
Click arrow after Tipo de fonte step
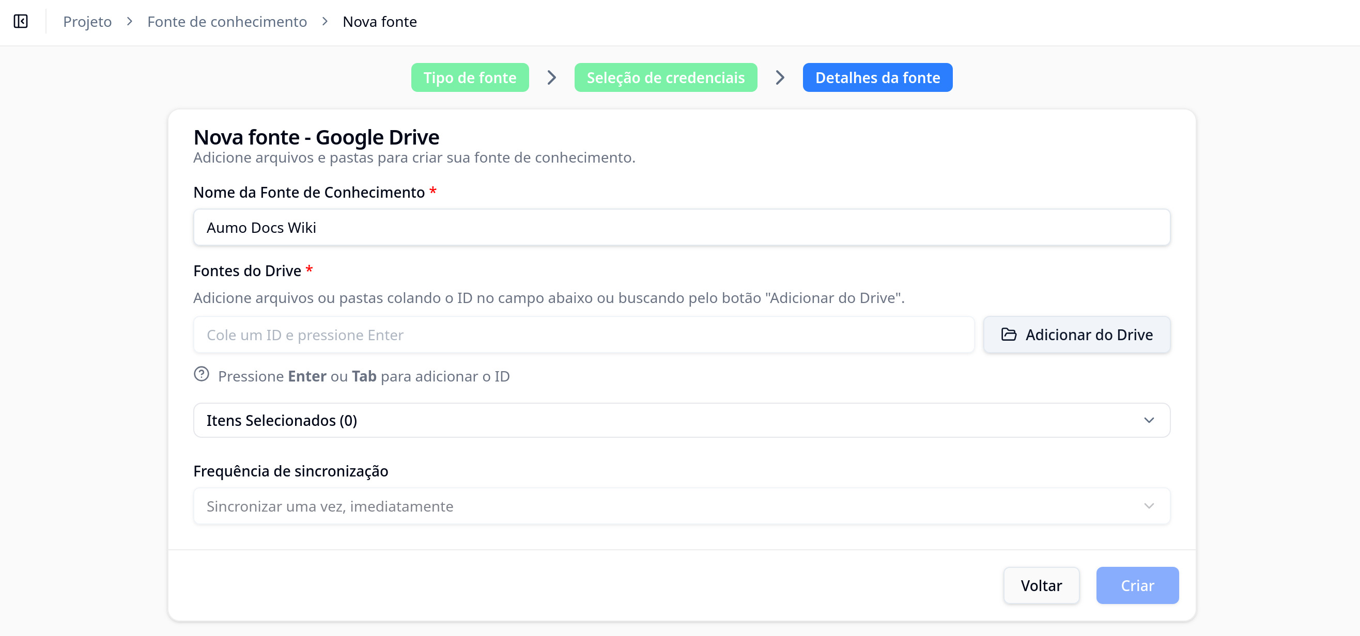(x=551, y=77)
